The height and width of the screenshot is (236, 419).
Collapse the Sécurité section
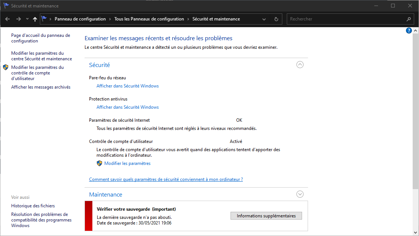tap(300, 64)
